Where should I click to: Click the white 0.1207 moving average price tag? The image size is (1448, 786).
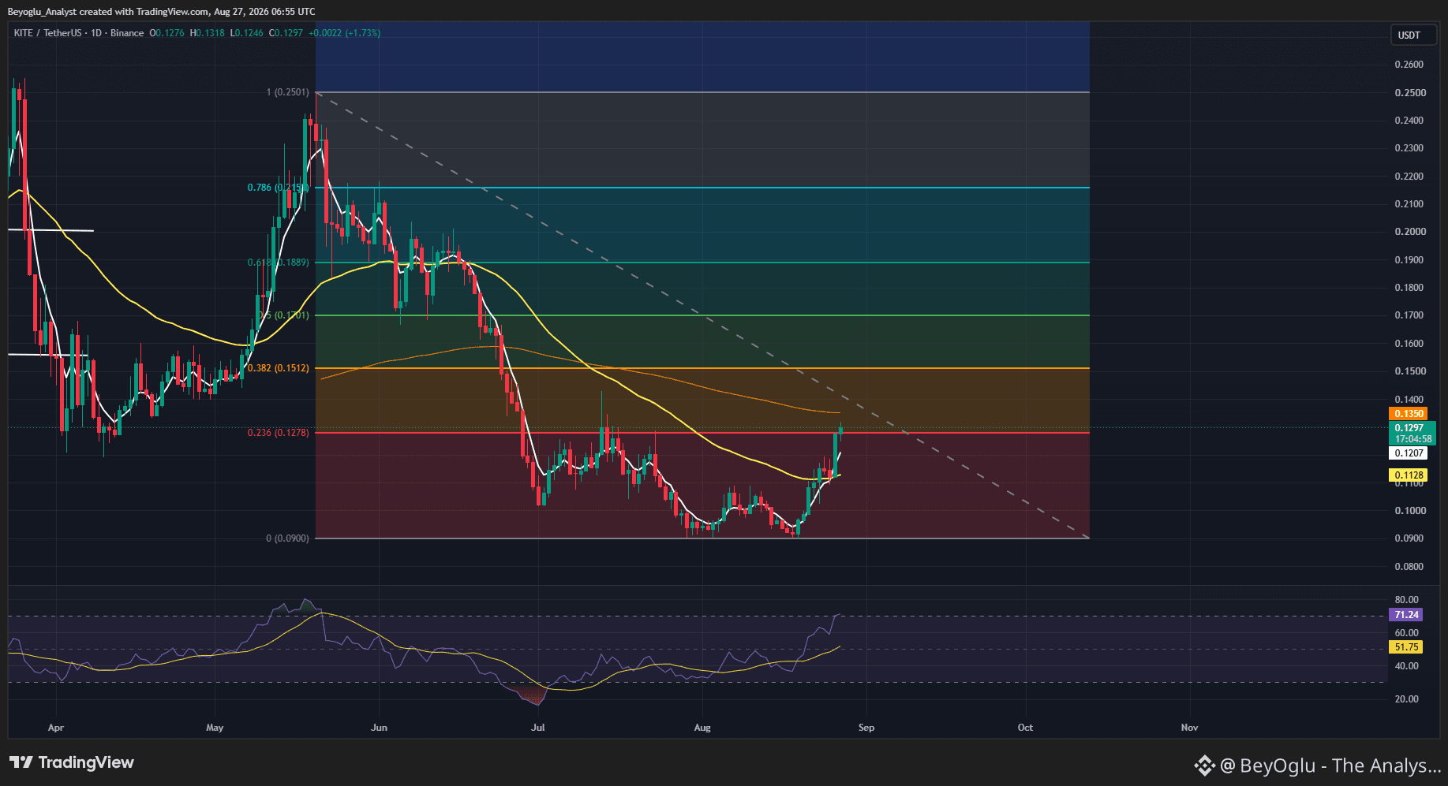click(x=1409, y=453)
